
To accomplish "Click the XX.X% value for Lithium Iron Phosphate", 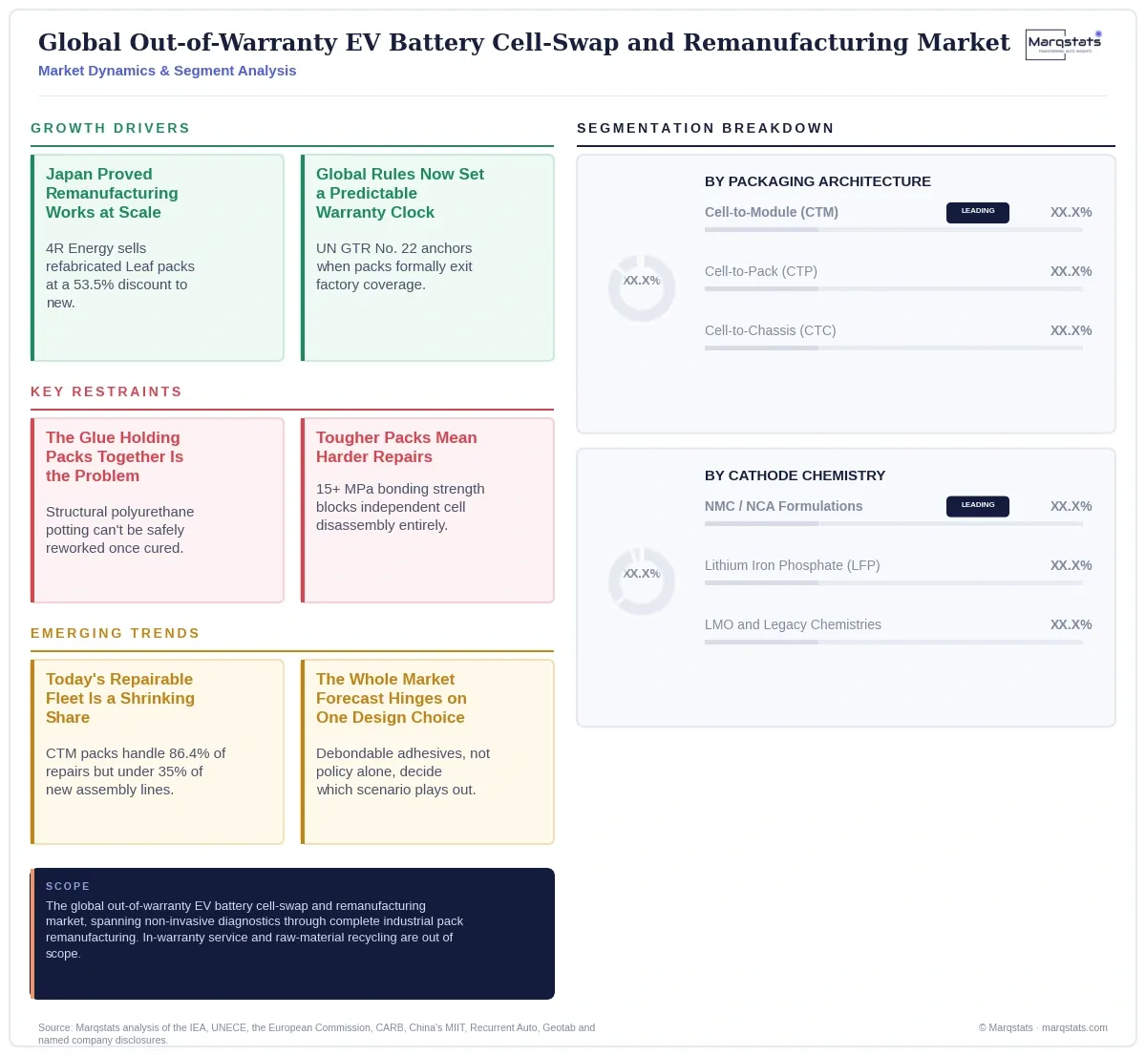I will tap(1071, 565).
